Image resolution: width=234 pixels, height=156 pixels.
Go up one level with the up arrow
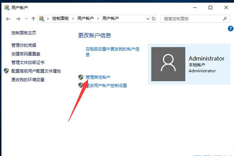[x=33, y=19]
